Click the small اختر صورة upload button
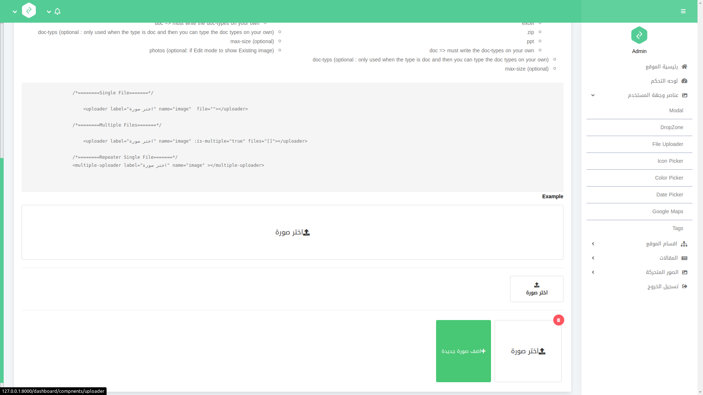 [x=536, y=289]
